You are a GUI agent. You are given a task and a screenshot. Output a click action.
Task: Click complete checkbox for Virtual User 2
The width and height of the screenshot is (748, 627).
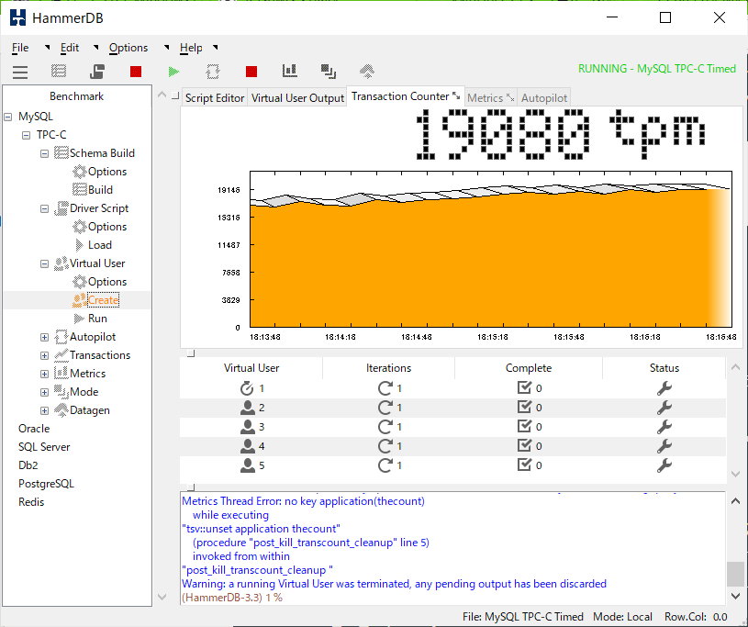pos(524,407)
